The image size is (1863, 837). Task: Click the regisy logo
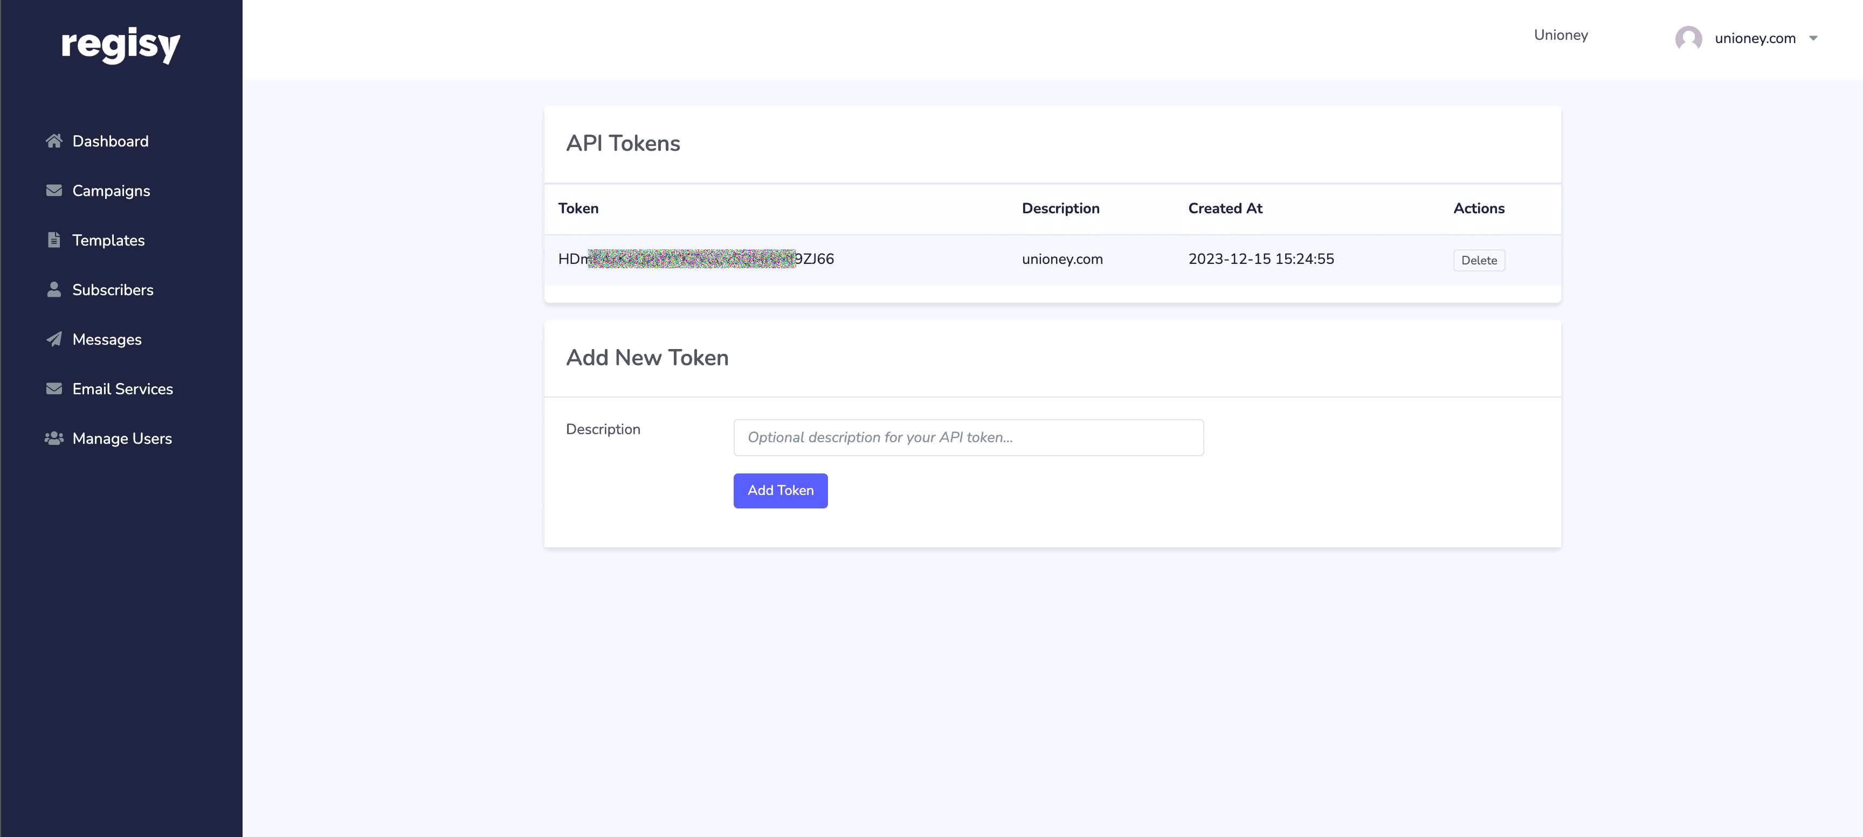point(121,45)
